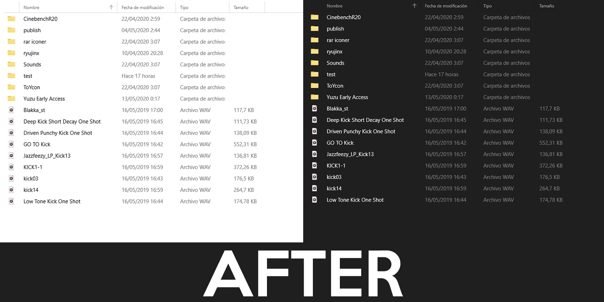Click the kick03 audio file icon
604x302 pixels.
(10, 178)
